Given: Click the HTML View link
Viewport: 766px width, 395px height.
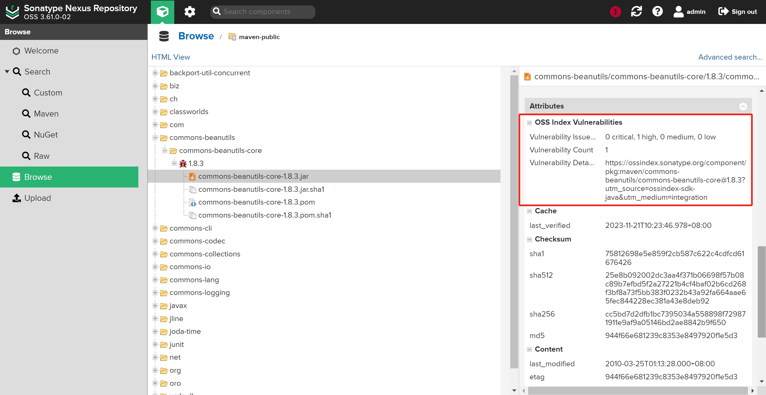Looking at the screenshot, I should pos(171,57).
